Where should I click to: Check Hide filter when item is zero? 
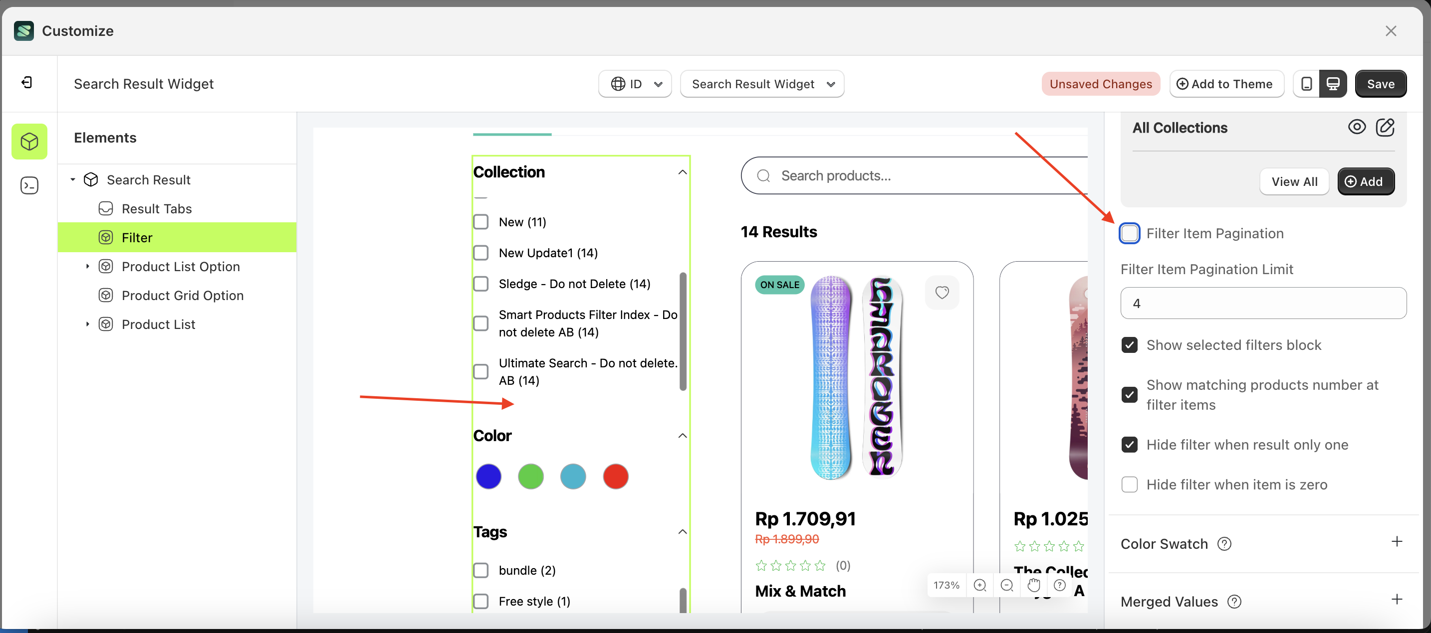tap(1129, 485)
